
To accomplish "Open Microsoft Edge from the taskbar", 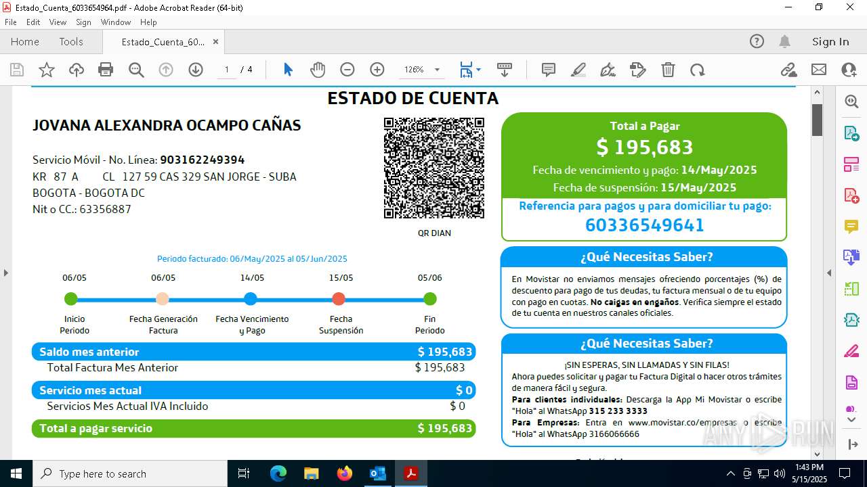I will pos(278,473).
